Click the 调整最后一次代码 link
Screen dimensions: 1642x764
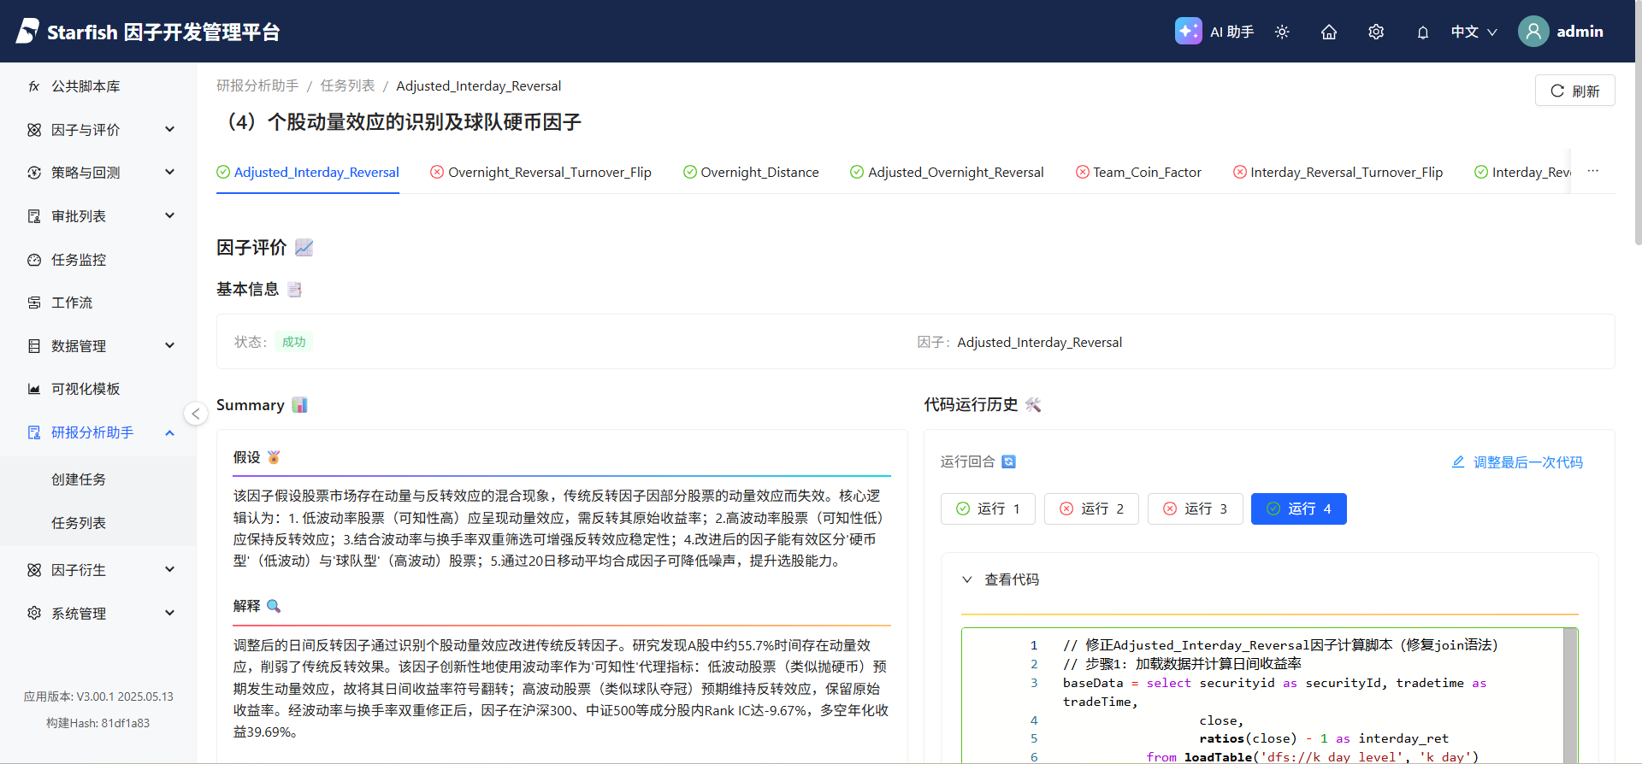pyautogui.click(x=1517, y=462)
